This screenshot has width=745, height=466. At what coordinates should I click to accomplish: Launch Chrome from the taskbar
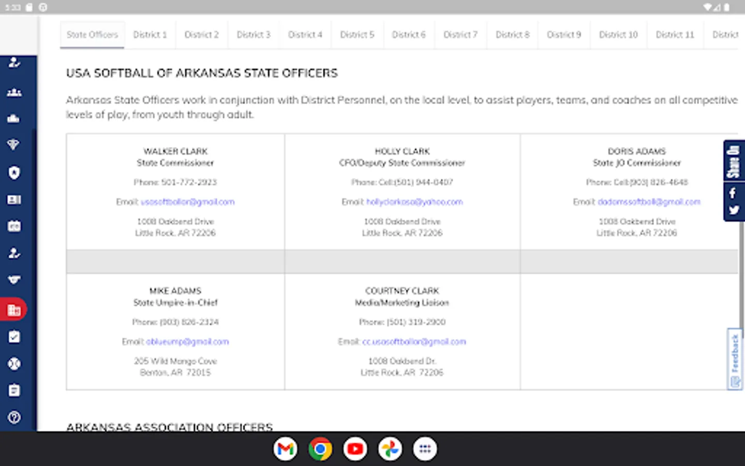pyautogui.click(x=320, y=449)
